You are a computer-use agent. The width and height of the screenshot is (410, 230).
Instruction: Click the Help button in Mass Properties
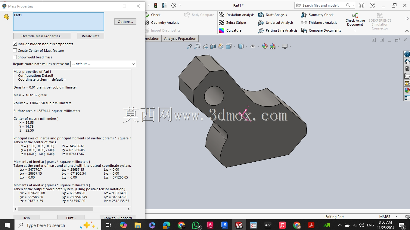26,217
